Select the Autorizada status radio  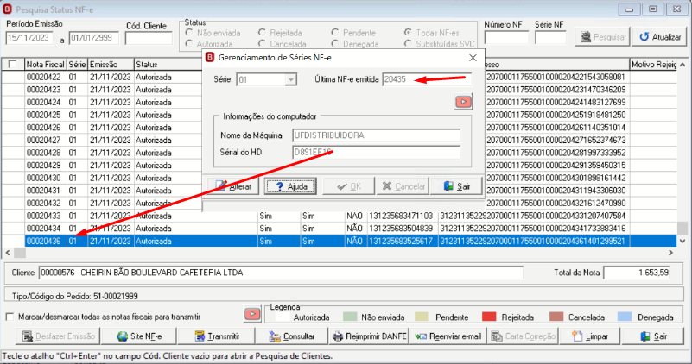tap(189, 44)
